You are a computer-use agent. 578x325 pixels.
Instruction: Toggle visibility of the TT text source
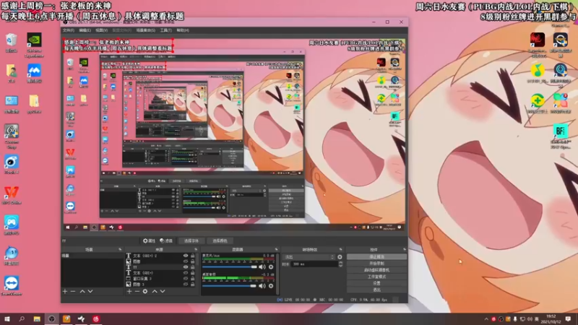click(x=186, y=267)
